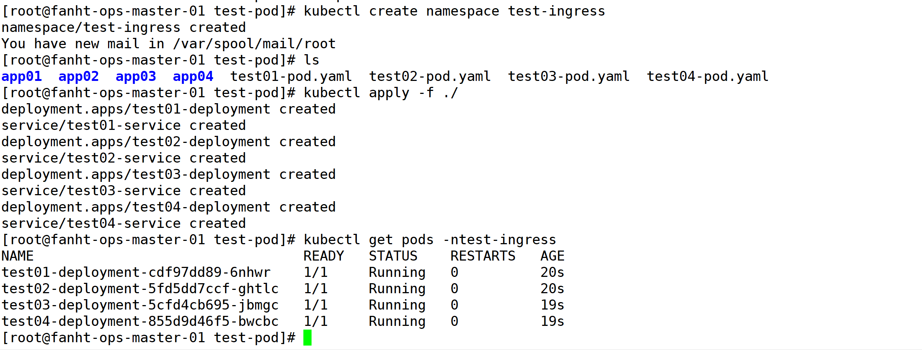Click the RESTARTS column header
Image resolution: width=922 pixels, height=350 pixels.
pyautogui.click(x=483, y=256)
